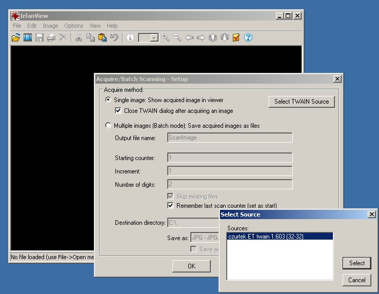Open the Help menu
The image size is (379, 294).
point(112,26)
